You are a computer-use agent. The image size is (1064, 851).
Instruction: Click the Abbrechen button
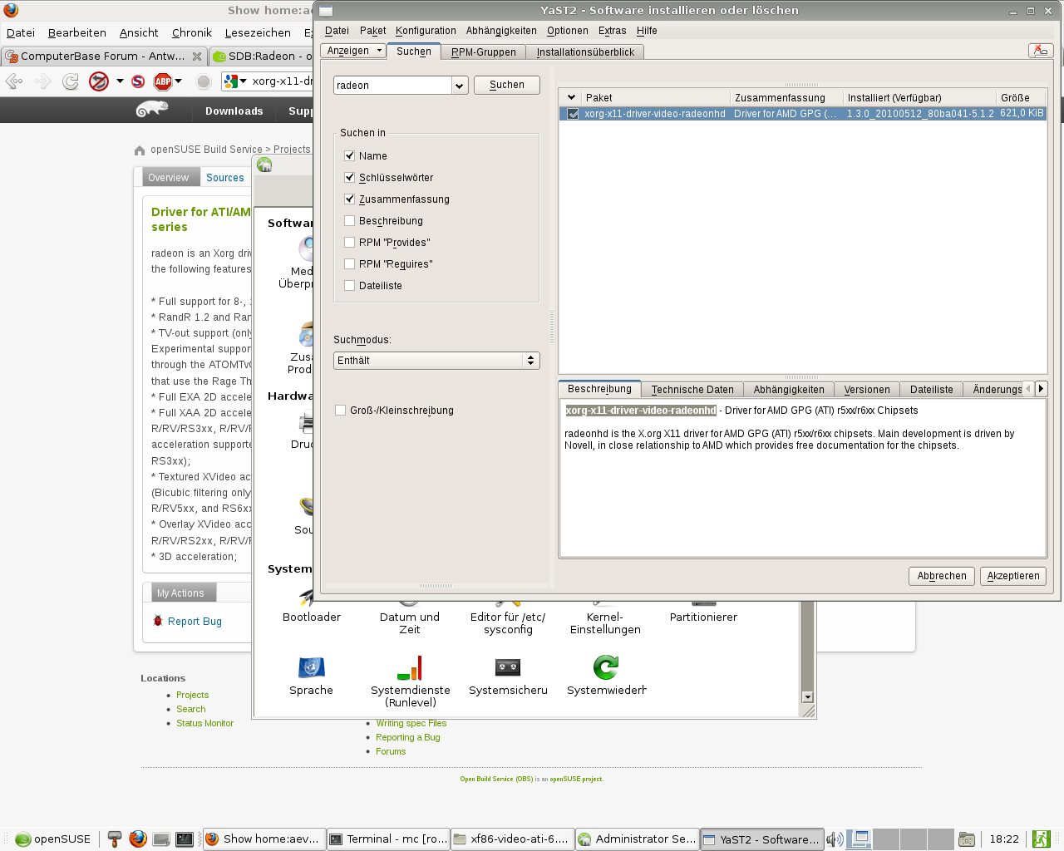(x=942, y=576)
